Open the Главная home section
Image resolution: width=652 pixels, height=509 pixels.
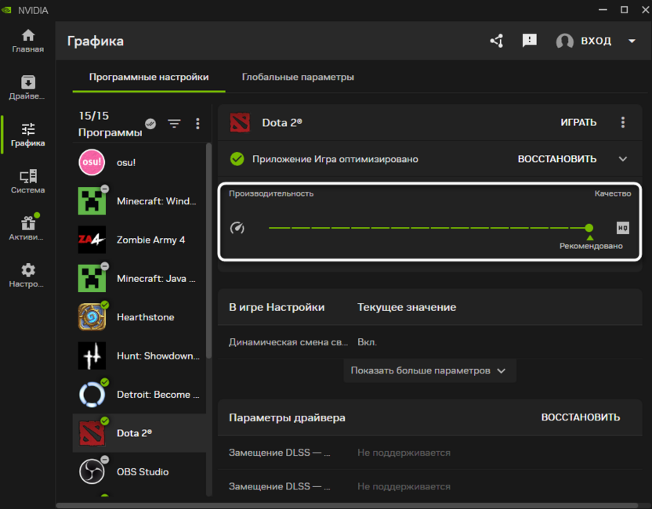28,42
